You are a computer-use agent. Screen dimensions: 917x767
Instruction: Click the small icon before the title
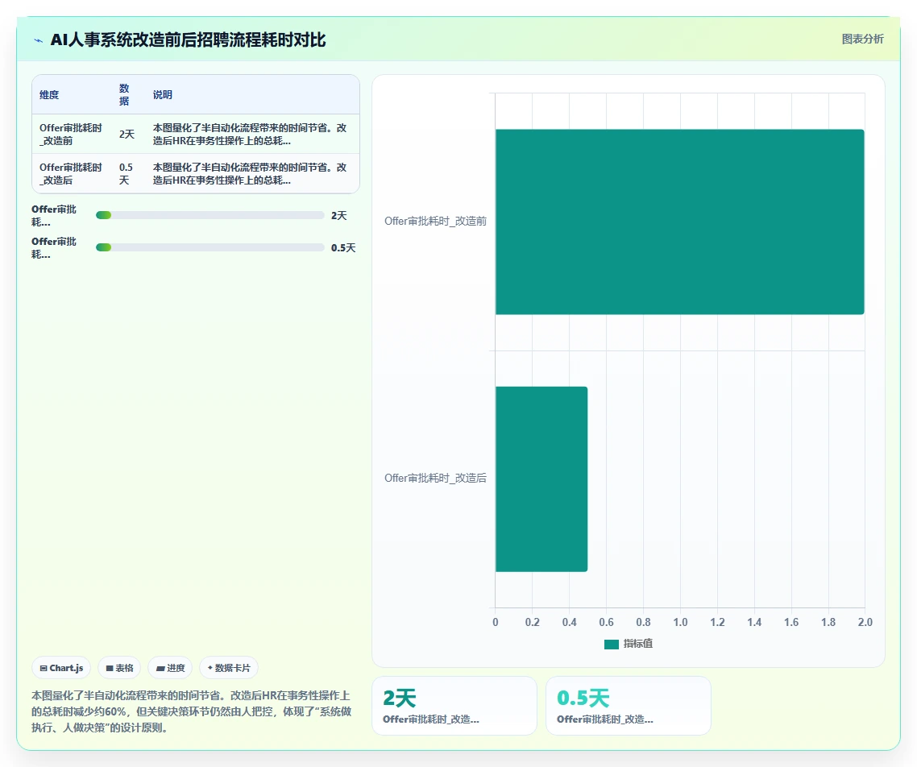(x=39, y=40)
